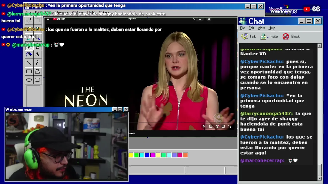Select the rectangular Select tool in Paint

click(37, 20)
